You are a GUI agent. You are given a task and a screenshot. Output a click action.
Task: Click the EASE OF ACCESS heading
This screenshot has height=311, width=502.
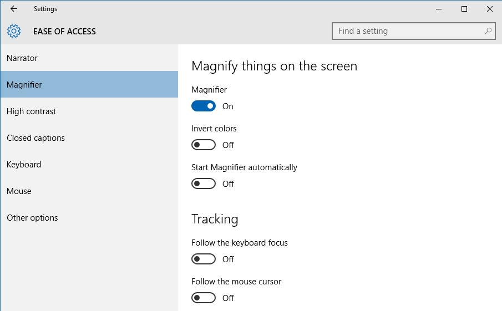pos(64,32)
